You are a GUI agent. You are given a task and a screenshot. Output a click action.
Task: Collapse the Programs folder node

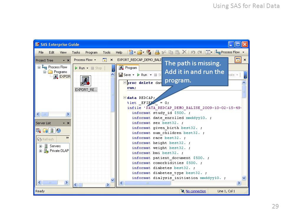point(45,72)
